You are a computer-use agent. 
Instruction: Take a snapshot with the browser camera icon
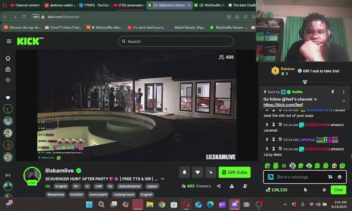[237, 17]
